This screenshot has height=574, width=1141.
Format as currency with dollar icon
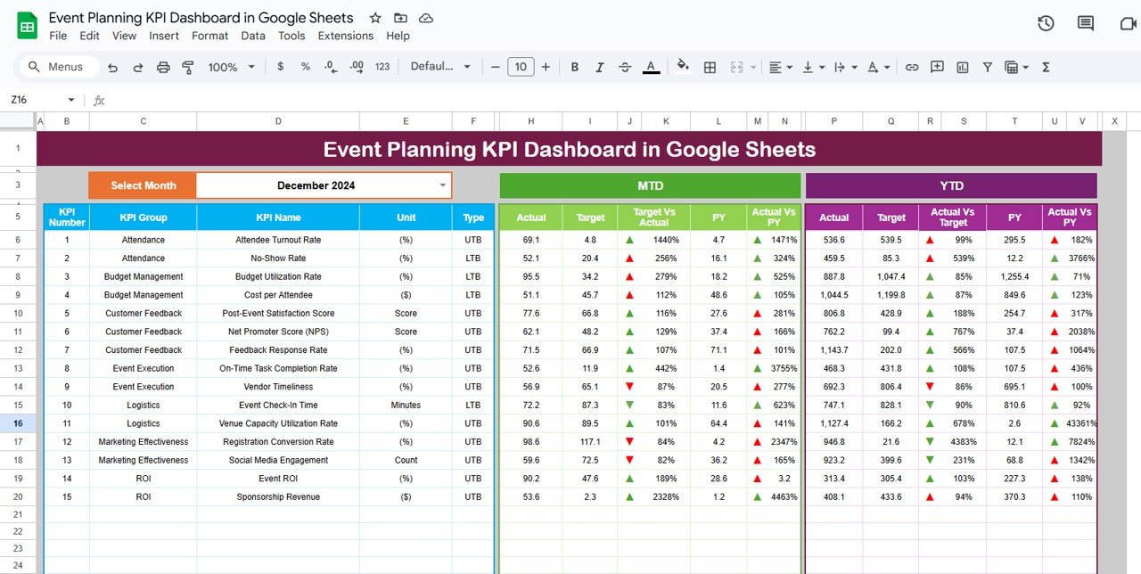(x=281, y=67)
